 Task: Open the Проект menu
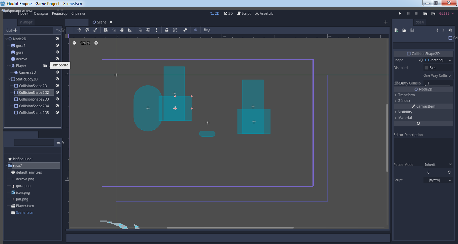24,13
